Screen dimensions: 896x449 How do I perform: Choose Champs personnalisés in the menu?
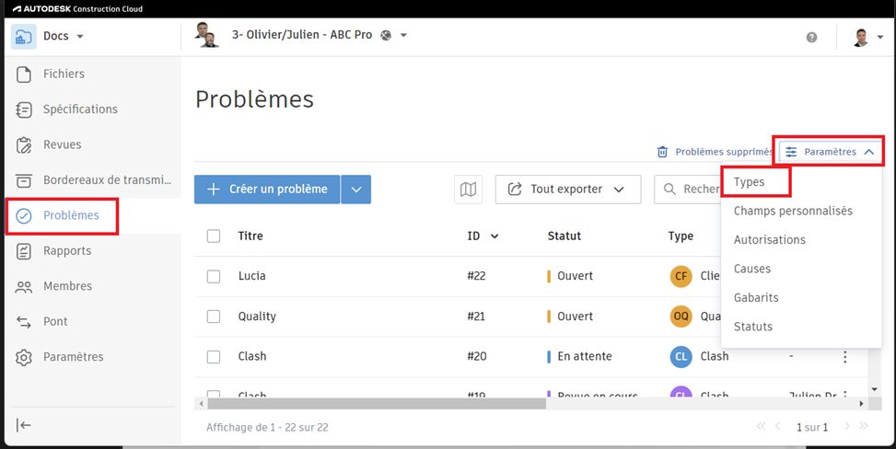(793, 211)
